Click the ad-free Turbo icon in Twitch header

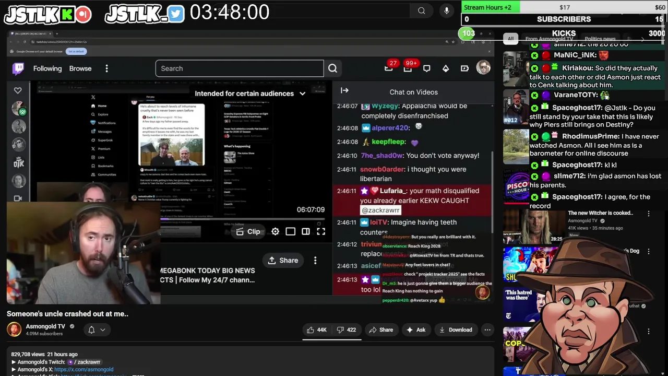pyautogui.click(x=464, y=68)
